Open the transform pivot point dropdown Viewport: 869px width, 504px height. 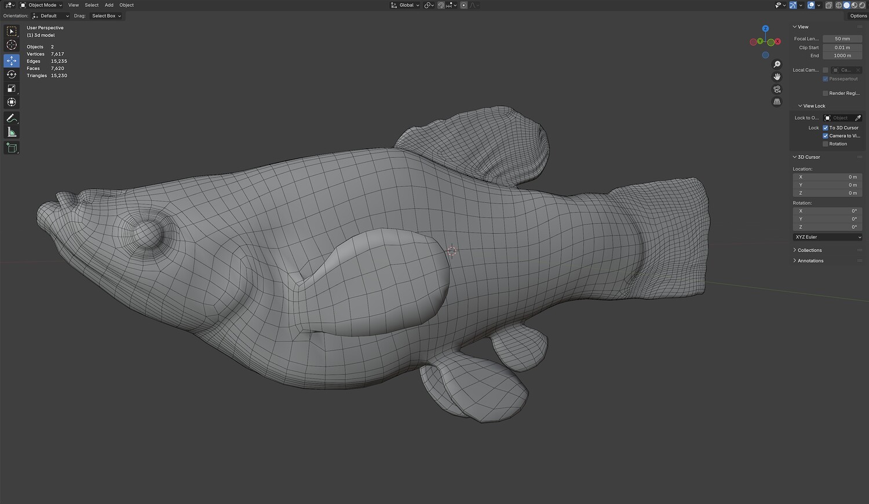[429, 5]
